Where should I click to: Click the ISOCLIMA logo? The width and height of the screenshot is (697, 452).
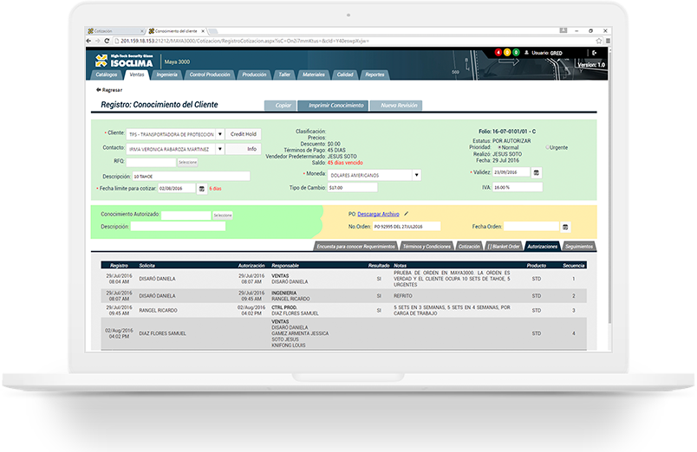(124, 61)
